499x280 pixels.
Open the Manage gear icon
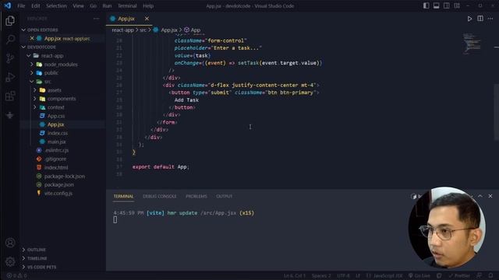tap(10, 261)
